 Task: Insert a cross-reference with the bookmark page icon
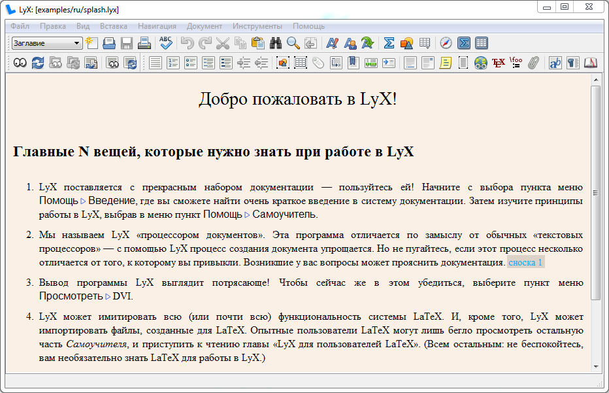pyautogui.click(x=354, y=63)
